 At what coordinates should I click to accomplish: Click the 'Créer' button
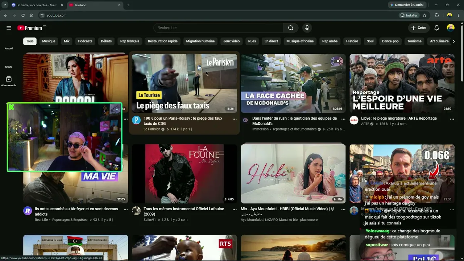419,28
